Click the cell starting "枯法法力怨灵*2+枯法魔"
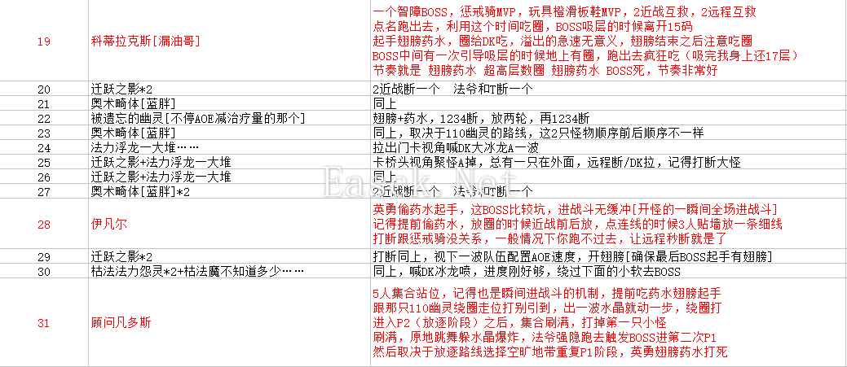The width and height of the screenshot is (847, 367). pos(196,271)
